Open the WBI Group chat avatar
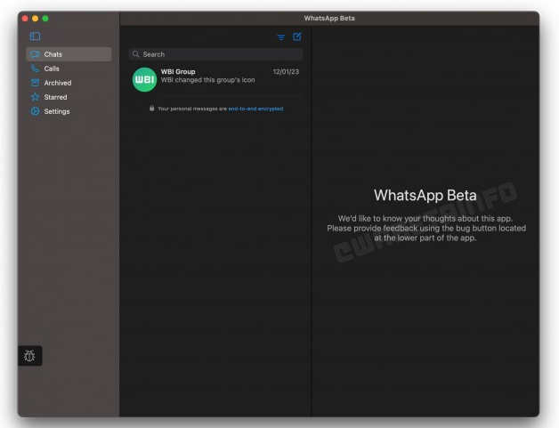Screen dimensions: 559x428 (x=144, y=79)
